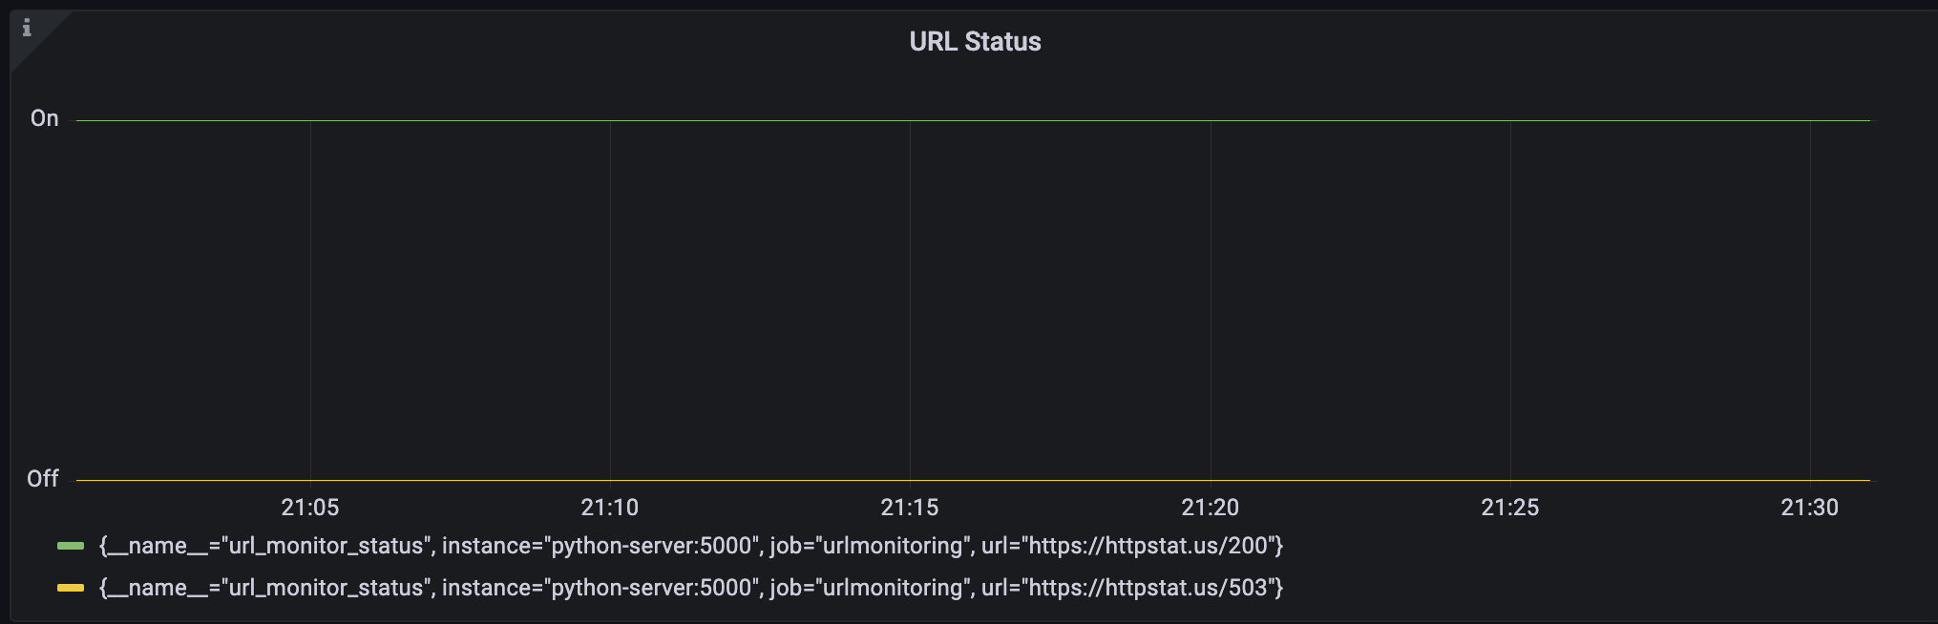This screenshot has height=624, width=1938.
Task: Click the yellow swatch of the httpstat.us/503 series
Action: tap(71, 589)
